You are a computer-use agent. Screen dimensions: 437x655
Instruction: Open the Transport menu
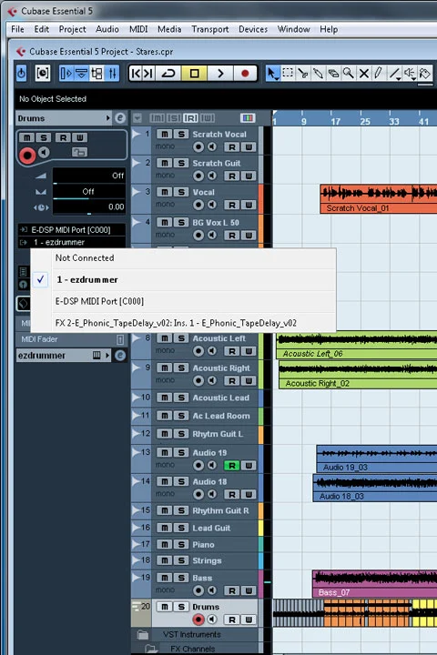tap(210, 29)
